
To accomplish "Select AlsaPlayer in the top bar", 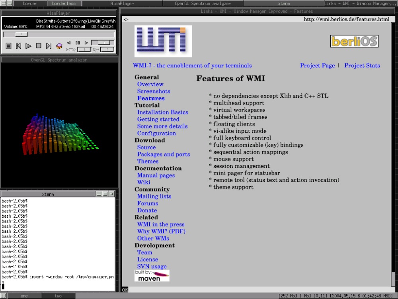I will pos(122,3).
